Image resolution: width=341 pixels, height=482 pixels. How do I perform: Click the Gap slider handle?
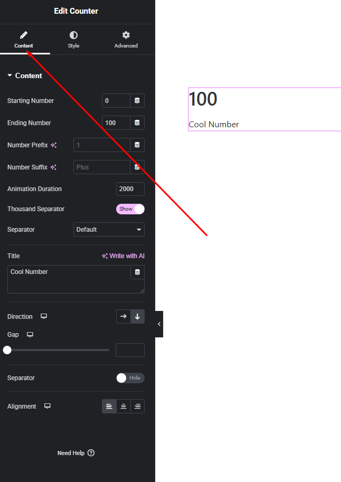pos(7,349)
